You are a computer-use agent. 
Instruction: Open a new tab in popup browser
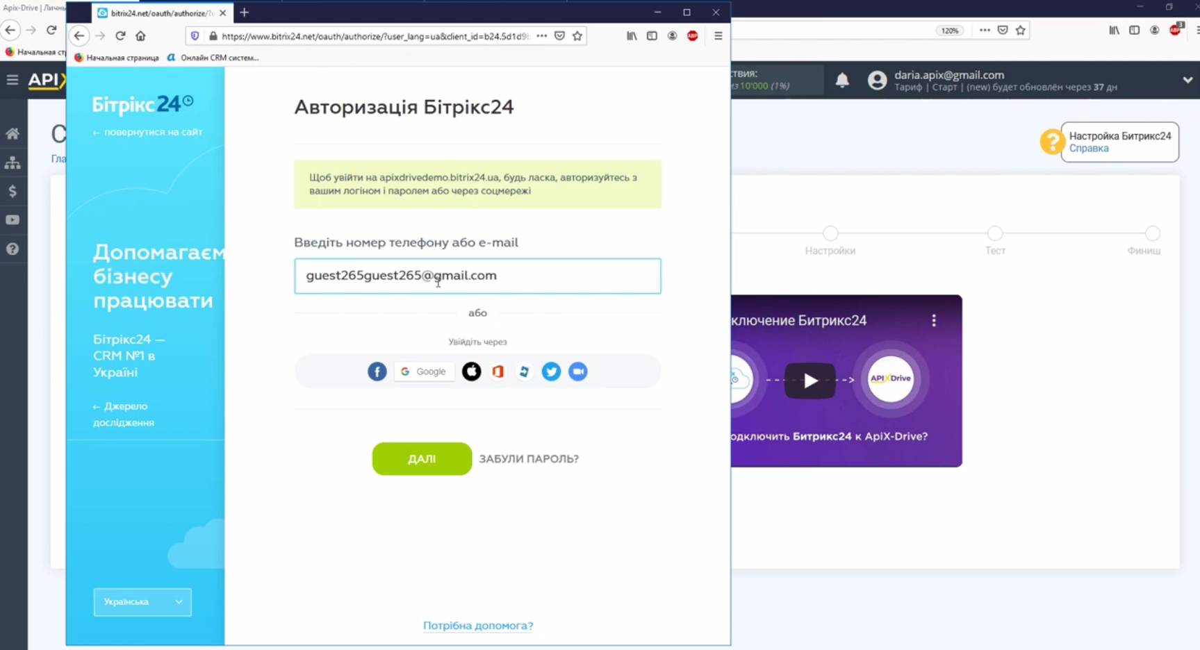[x=244, y=12]
